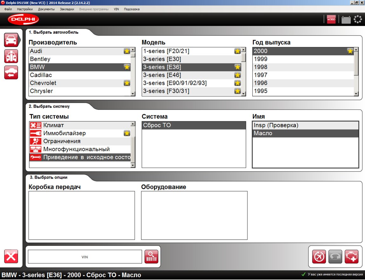The height and width of the screenshot is (280, 365).
Task: Select year 1997
Action: pos(303,75)
